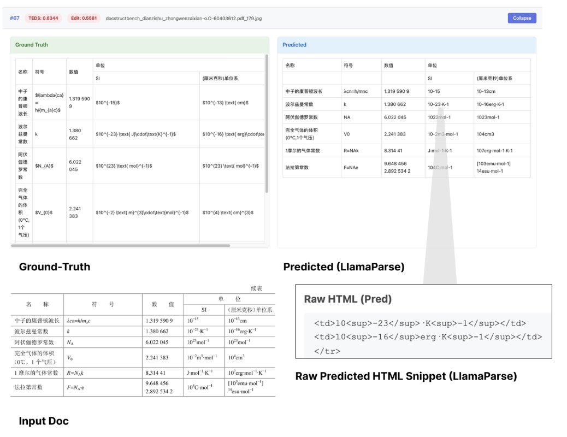The width and height of the screenshot is (567, 437).
Task: Select 107erg·mol-1·K-1 in Predicted table
Action: coord(498,150)
